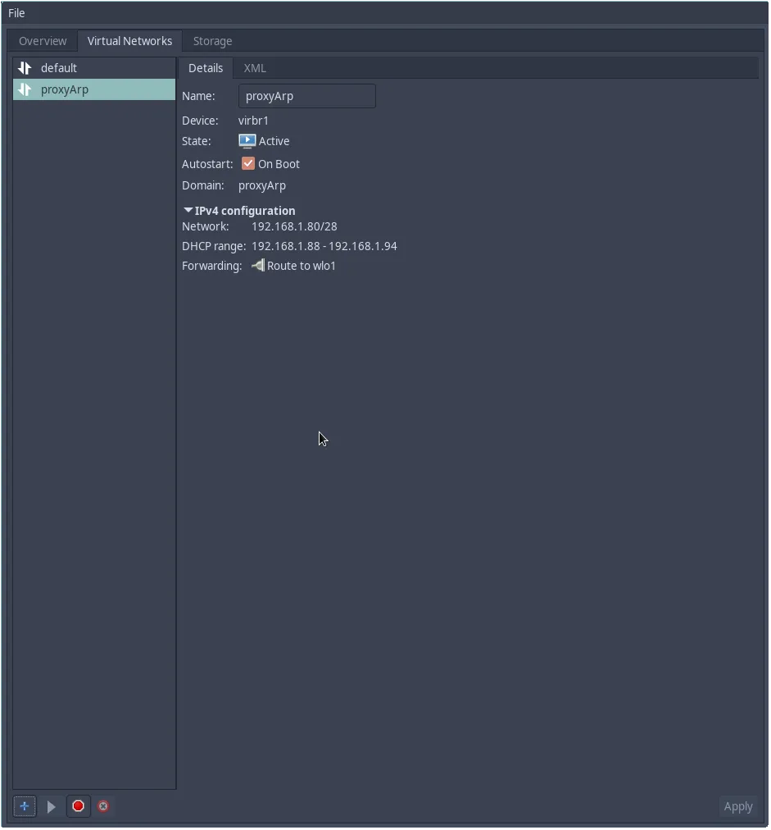Click the network address 192.168.1.80/28
771x830 pixels.
tap(294, 226)
